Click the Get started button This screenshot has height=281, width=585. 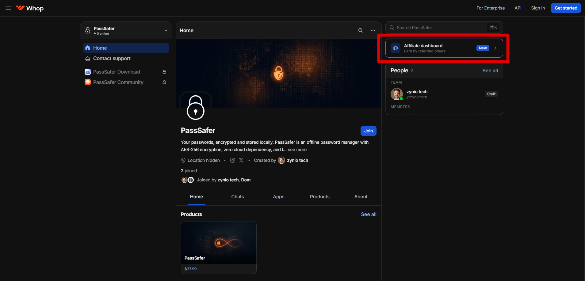pyautogui.click(x=566, y=8)
